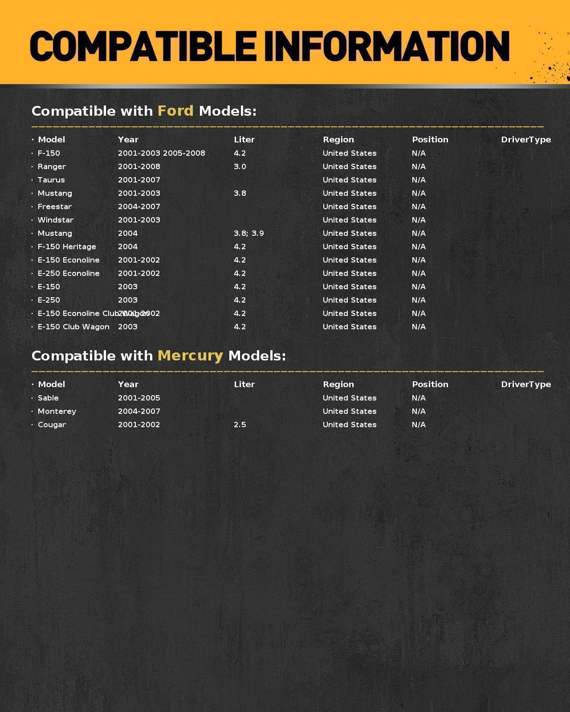Click the Year header in the Mercury table
This screenshot has width=570, height=712.
click(128, 384)
